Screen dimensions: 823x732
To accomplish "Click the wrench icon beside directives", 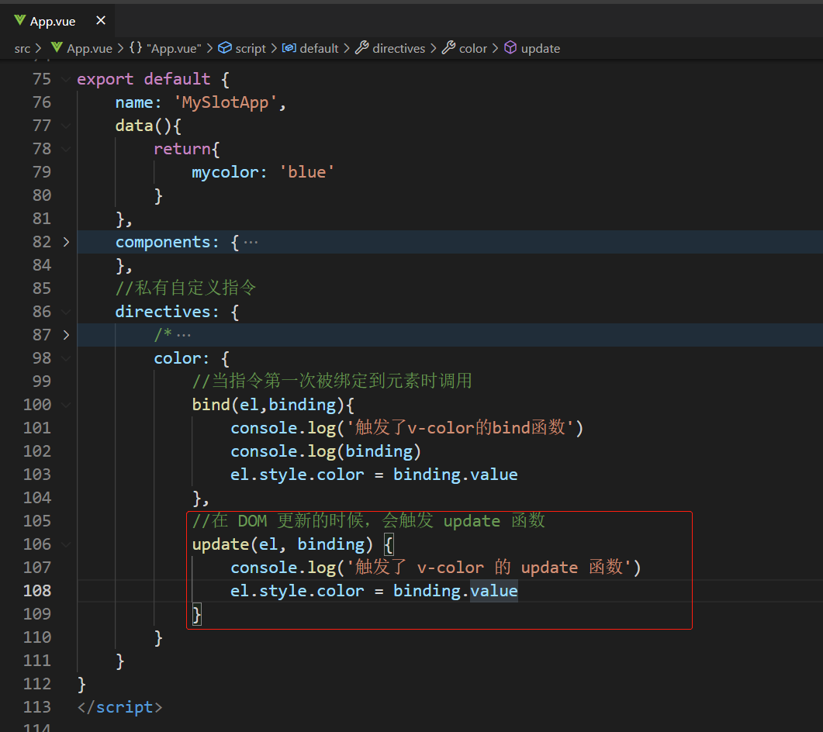I will pos(361,48).
